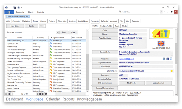Open the Reports section
The height and width of the screenshot is (109, 182).
pos(69,99)
